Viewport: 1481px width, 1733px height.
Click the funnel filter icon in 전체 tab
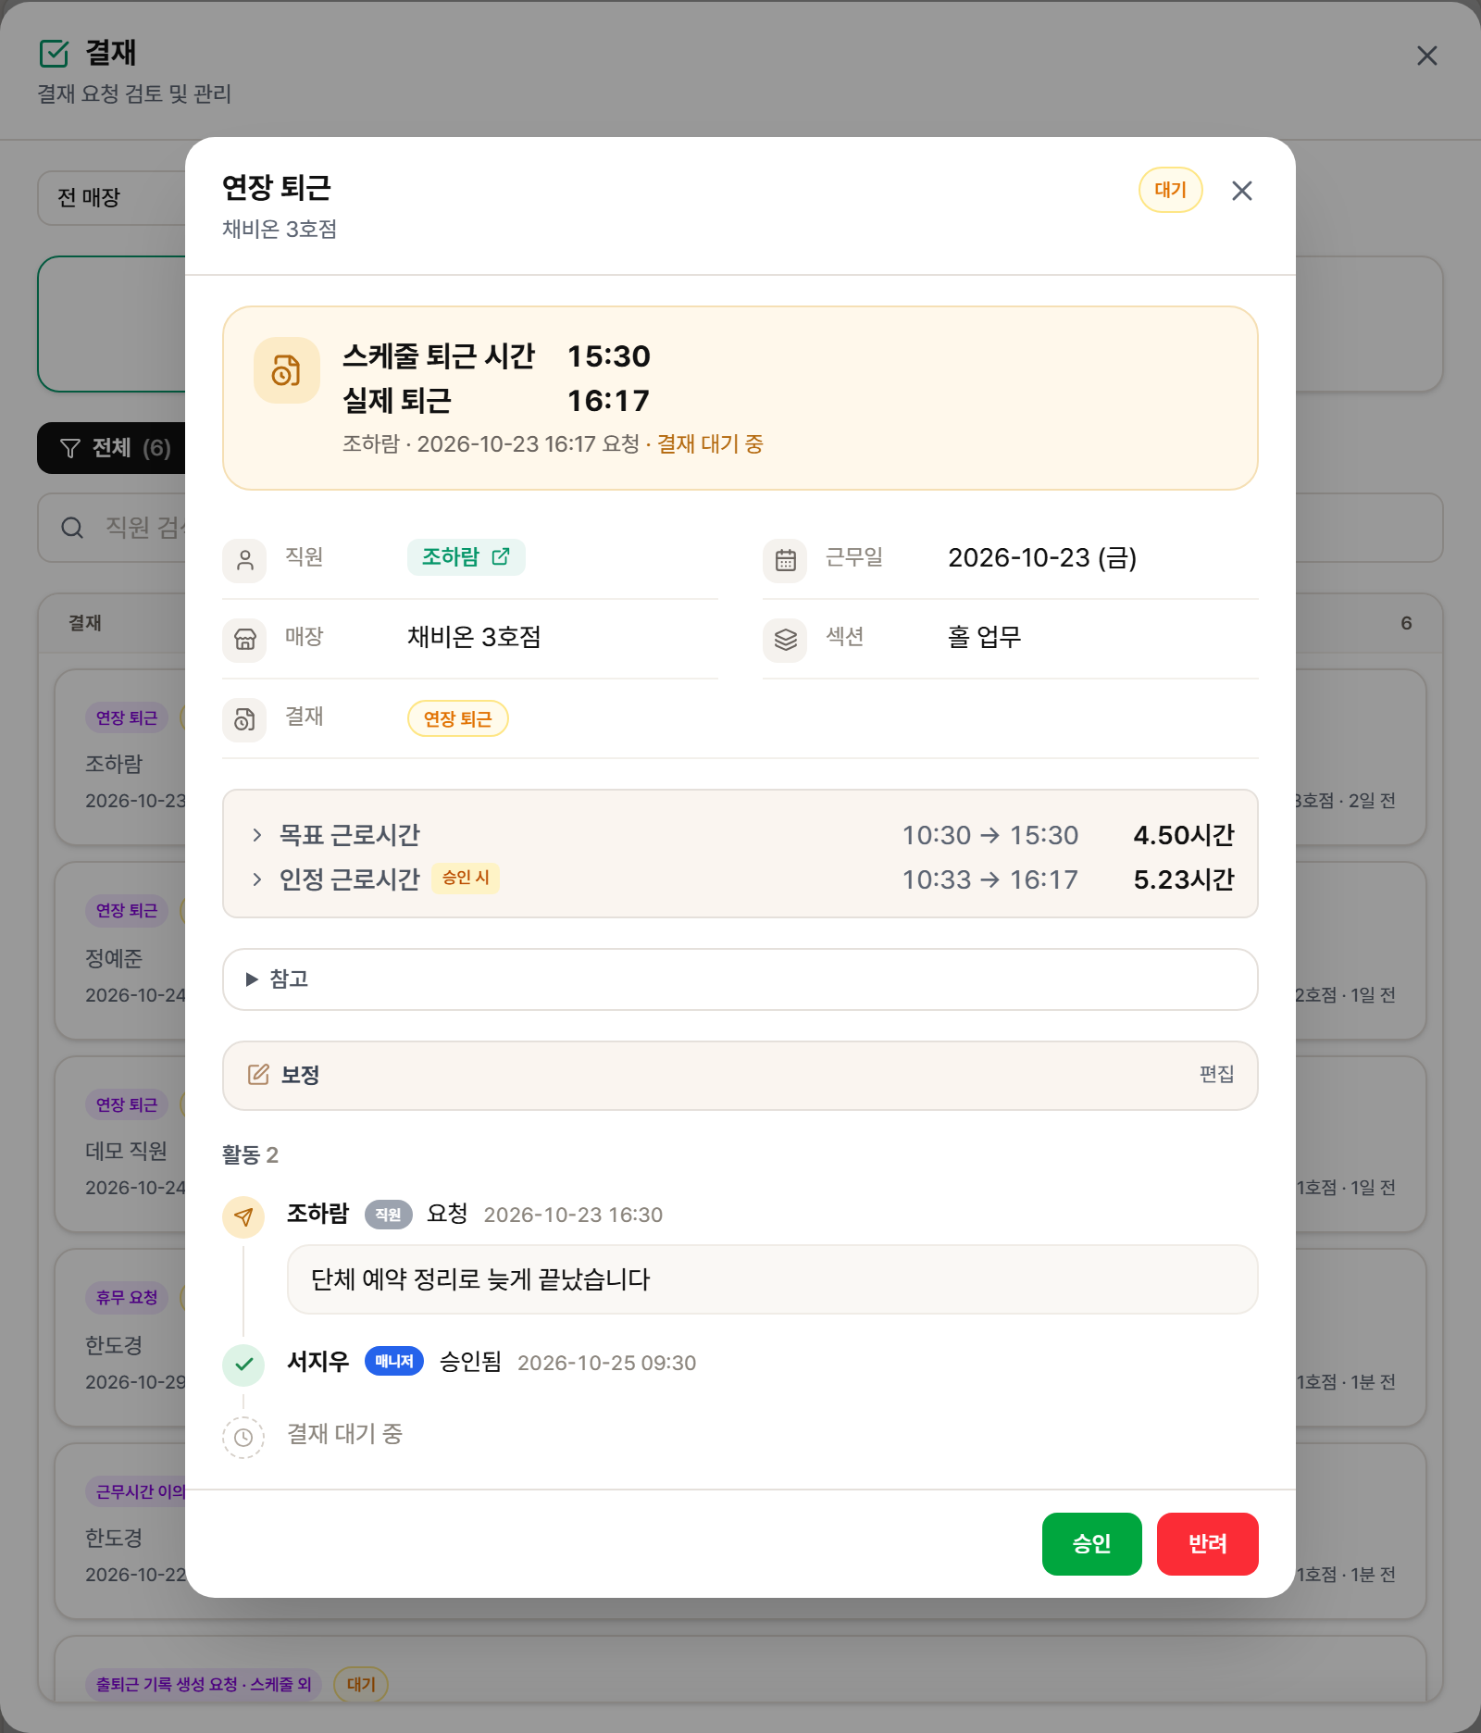coord(70,448)
